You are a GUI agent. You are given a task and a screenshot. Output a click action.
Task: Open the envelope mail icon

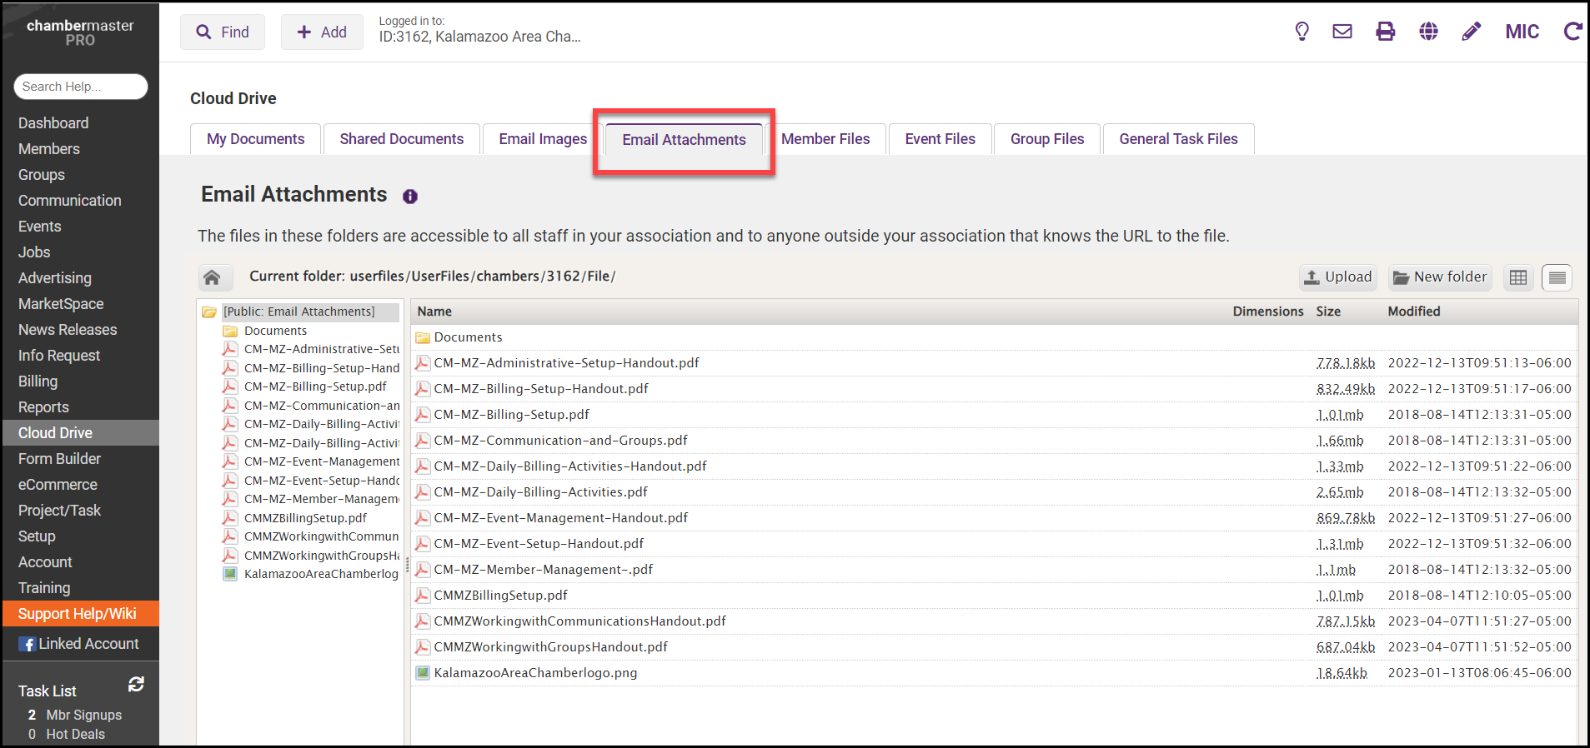[x=1342, y=32]
